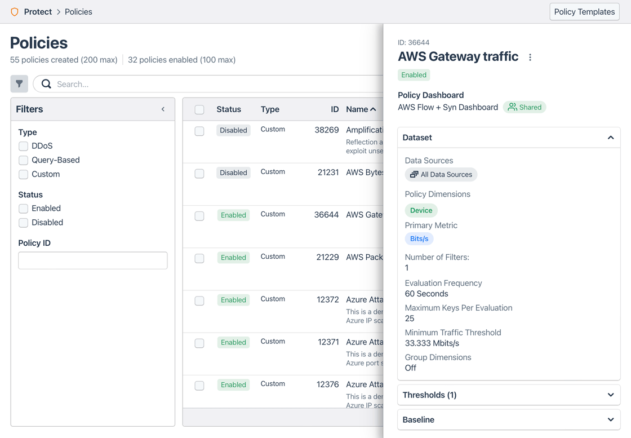Click the Policy ID input field

[93, 260]
